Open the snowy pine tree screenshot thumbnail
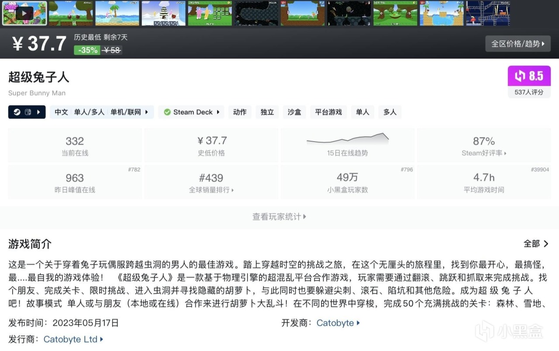 163,13
